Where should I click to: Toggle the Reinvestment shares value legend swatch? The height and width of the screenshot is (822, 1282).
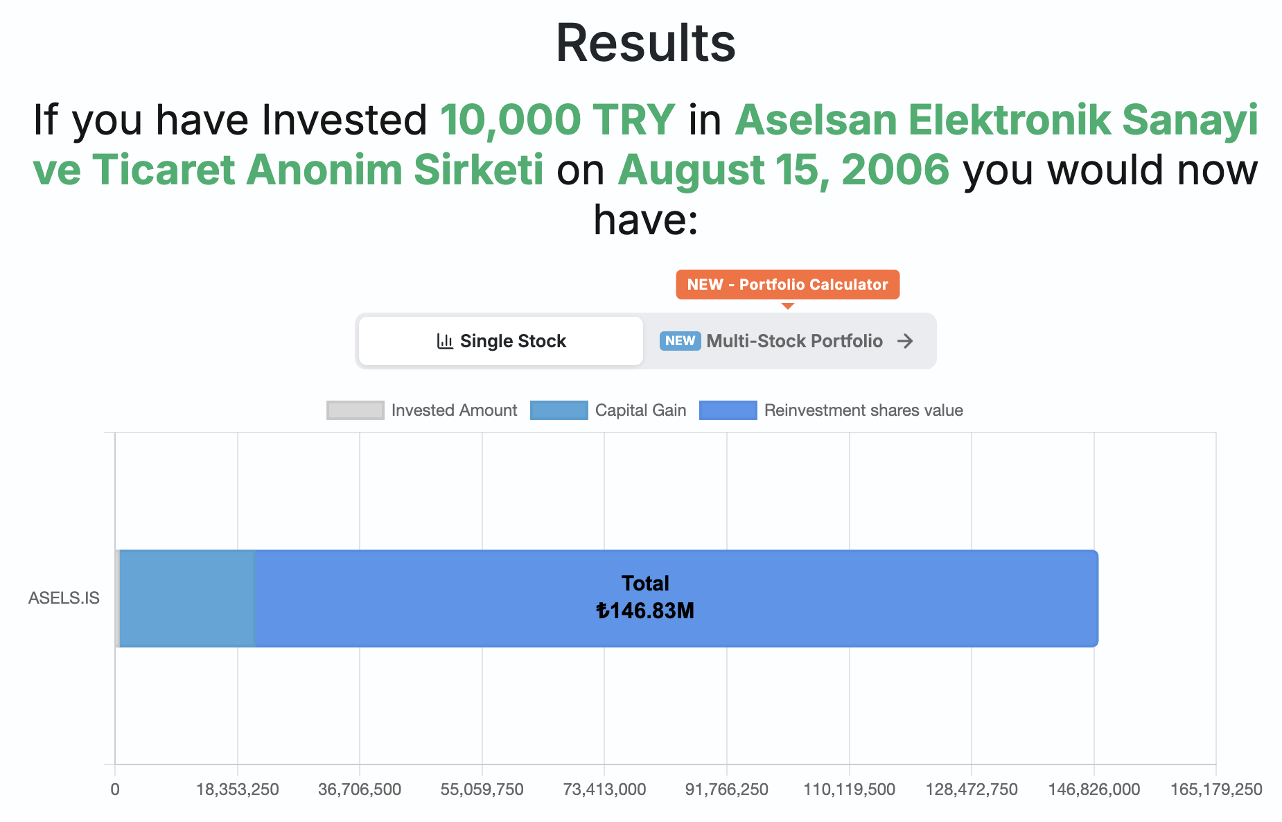[x=728, y=410]
